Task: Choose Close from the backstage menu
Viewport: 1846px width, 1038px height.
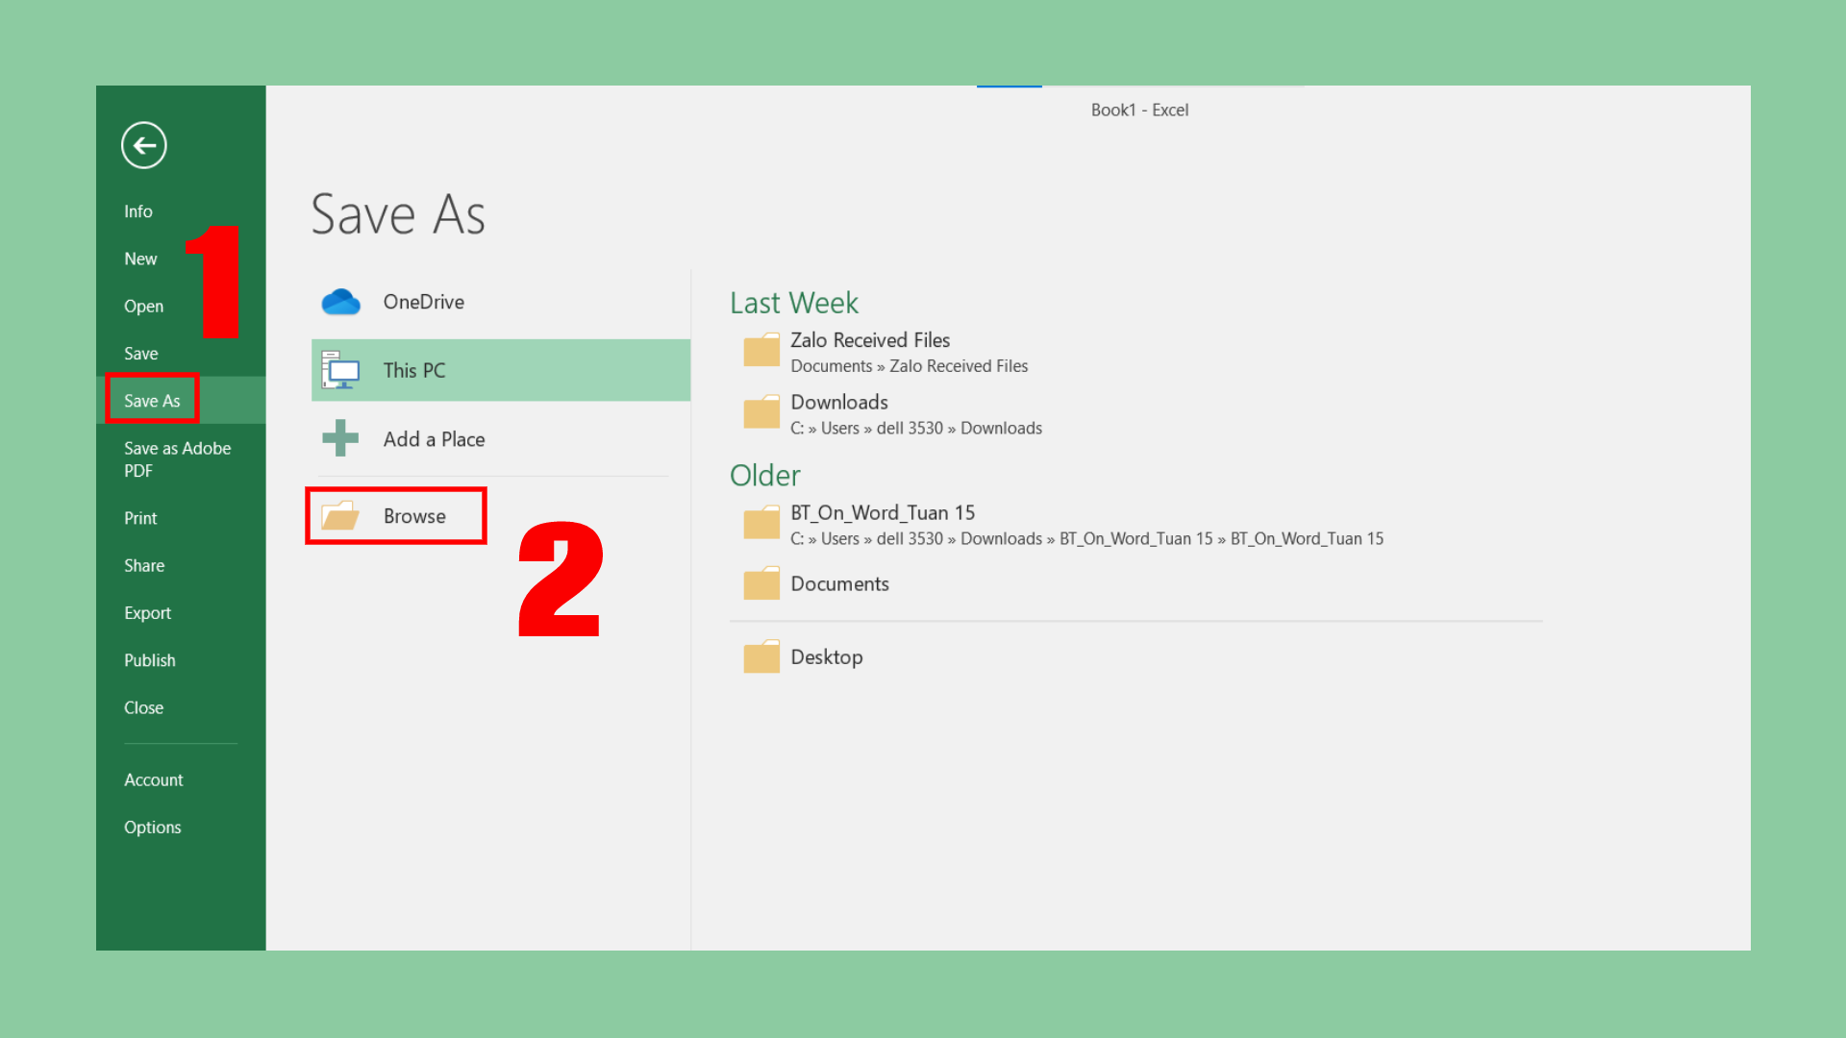Action: click(x=143, y=707)
